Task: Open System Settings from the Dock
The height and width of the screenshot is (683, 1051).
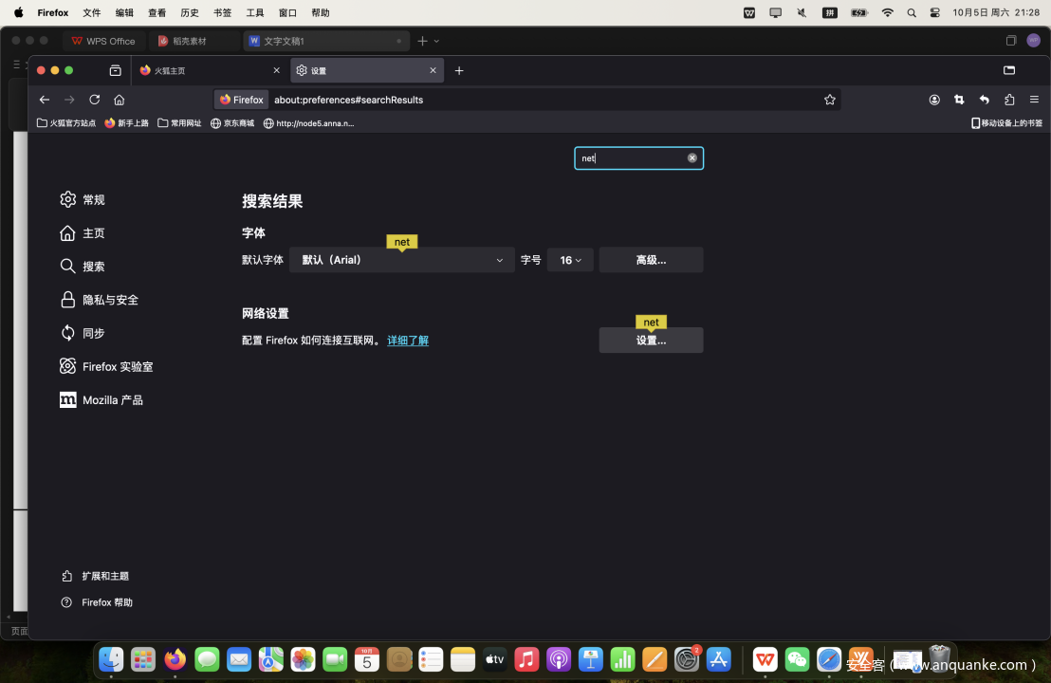Action: (687, 660)
